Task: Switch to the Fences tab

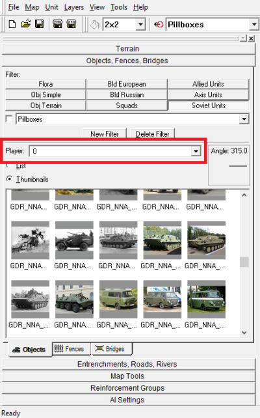Action: click(71, 349)
